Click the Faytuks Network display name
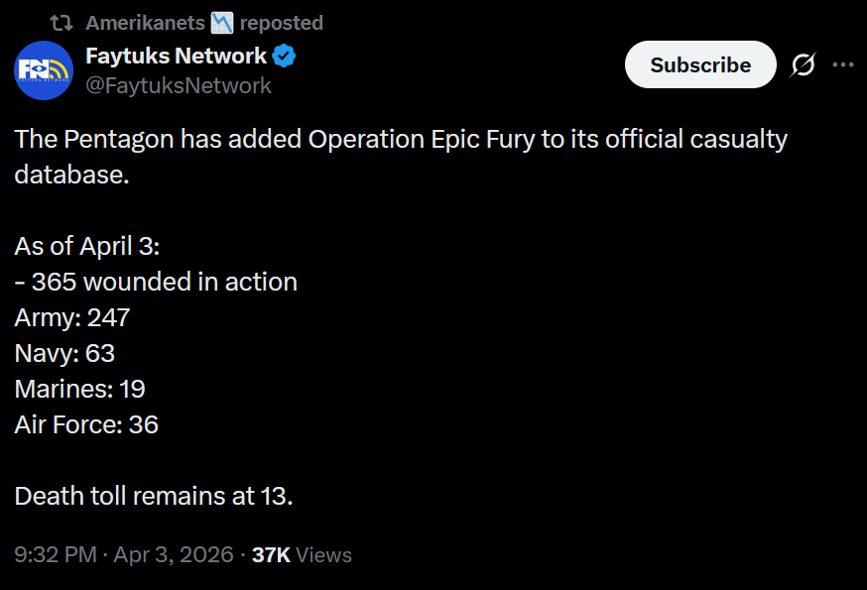Image resolution: width=867 pixels, height=590 pixels. click(177, 57)
